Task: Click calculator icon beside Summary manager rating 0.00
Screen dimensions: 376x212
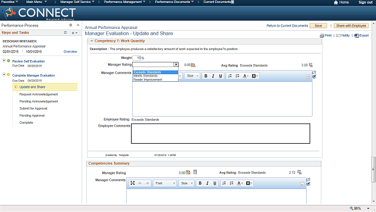Action: (x=188, y=173)
